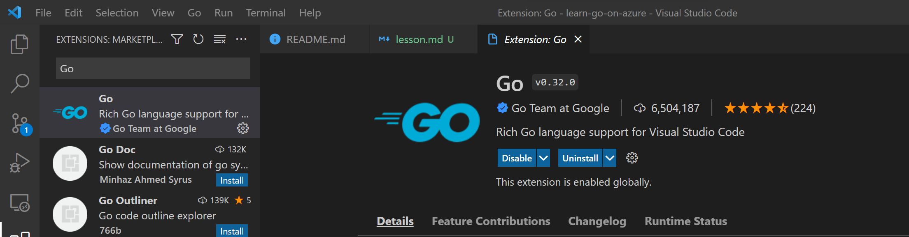Close the Extension: Go tab
This screenshot has width=909, height=237.
click(x=578, y=39)
